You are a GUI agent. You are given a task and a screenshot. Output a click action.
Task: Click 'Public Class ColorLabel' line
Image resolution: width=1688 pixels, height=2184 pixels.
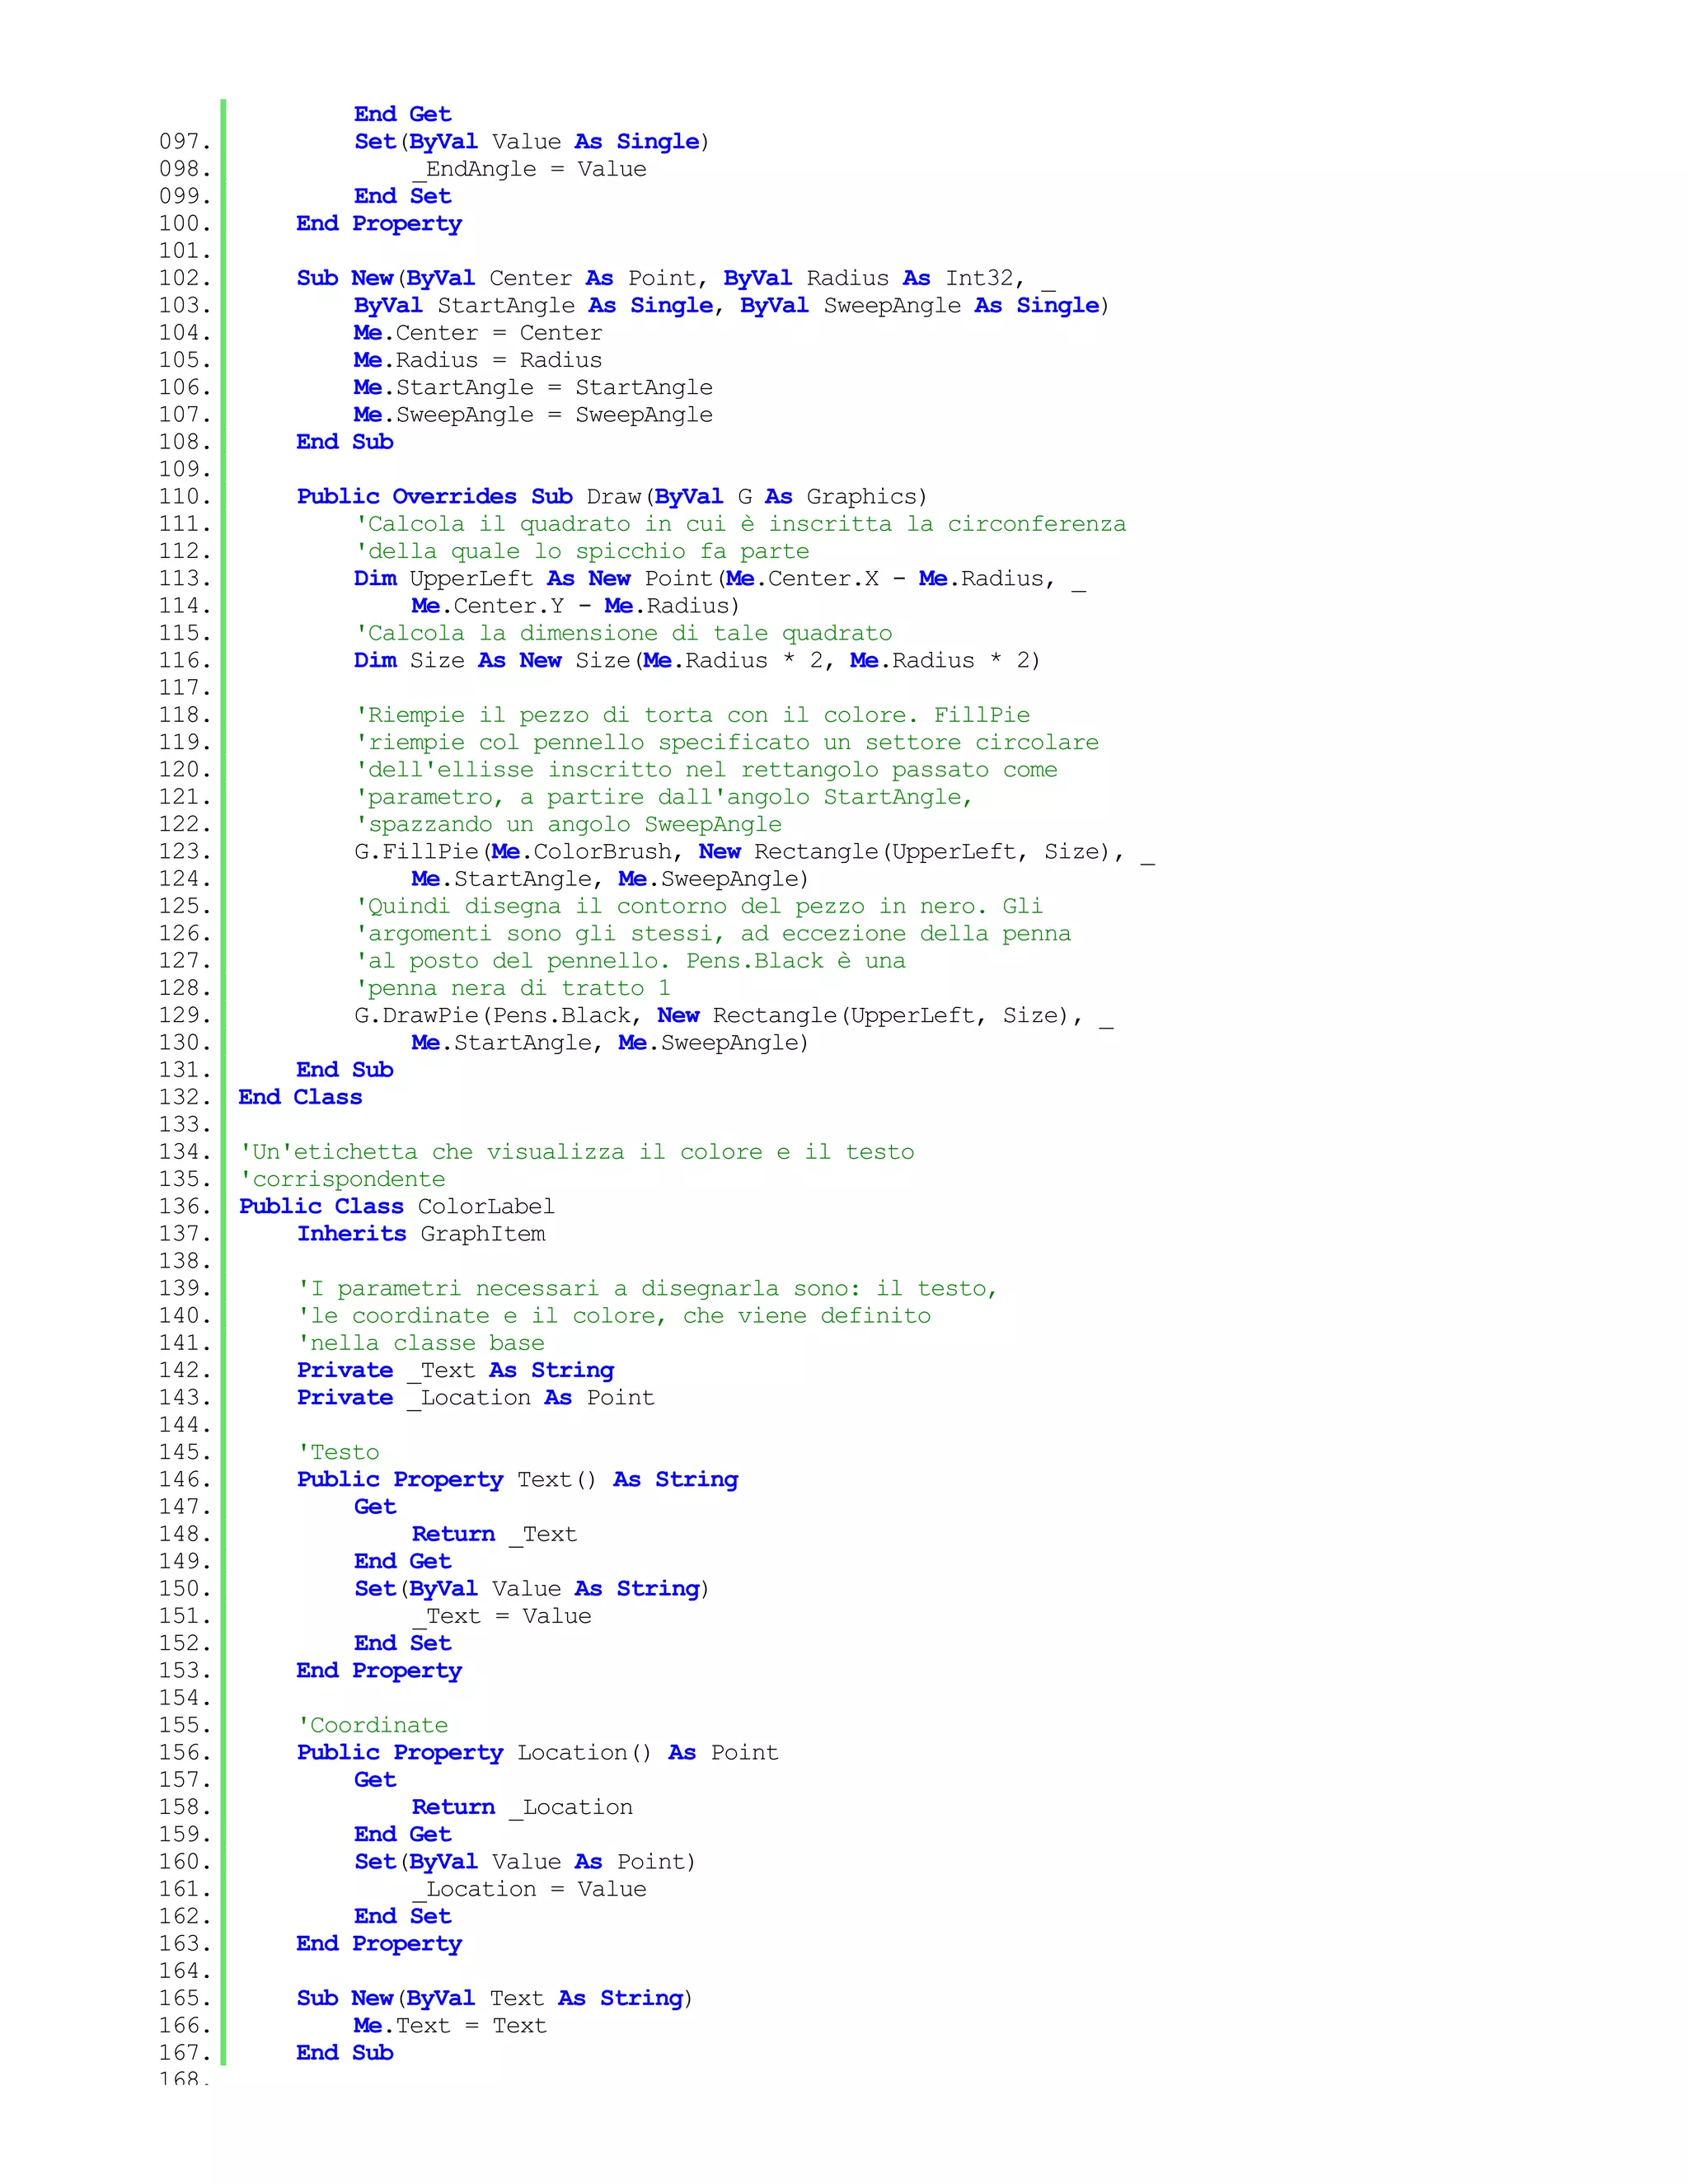click(x=396, y=1207)
